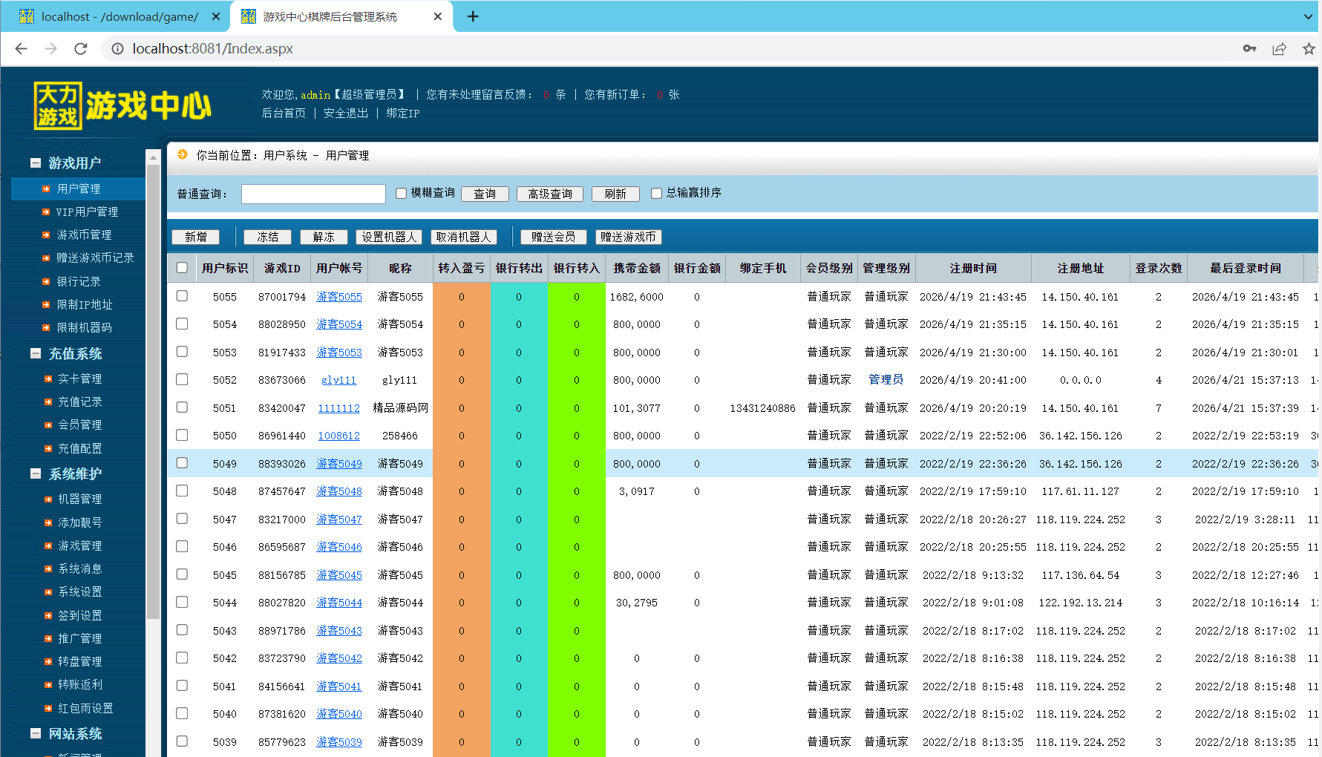Viewport: 1322px width, 757px height.
Task: Bookmark this page with star icon
Action: tap(1308, 49)
